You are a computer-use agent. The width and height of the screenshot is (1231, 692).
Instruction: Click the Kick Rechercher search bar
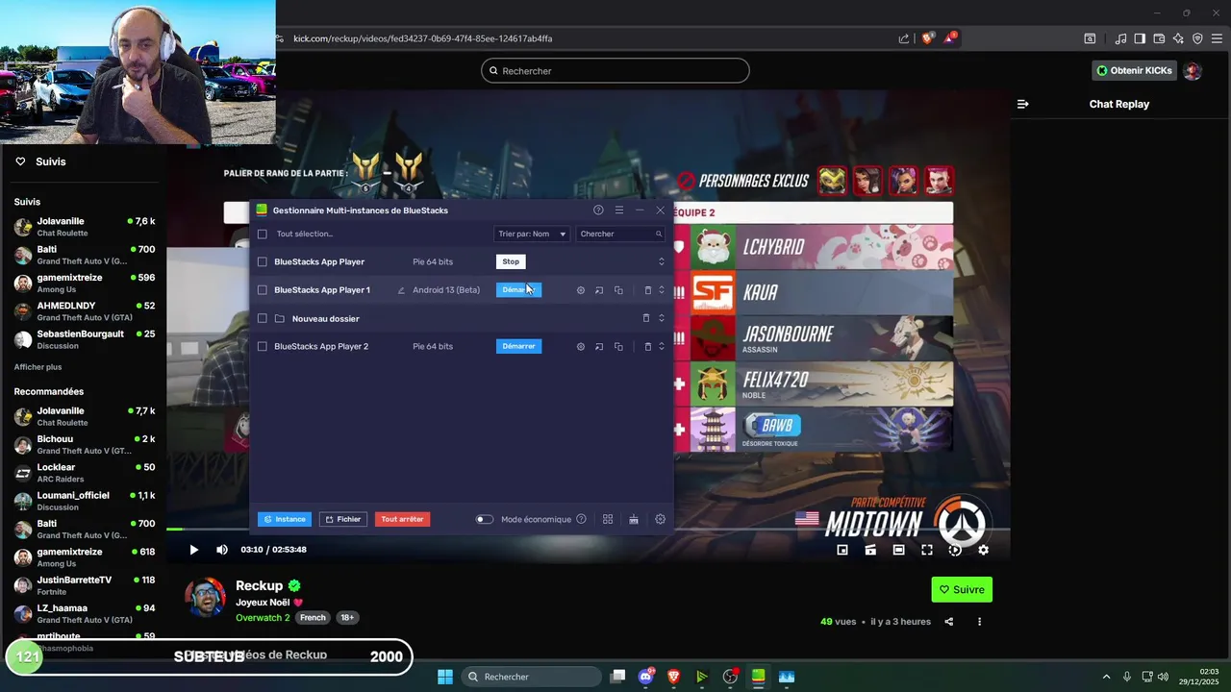[x=615, y=70]
